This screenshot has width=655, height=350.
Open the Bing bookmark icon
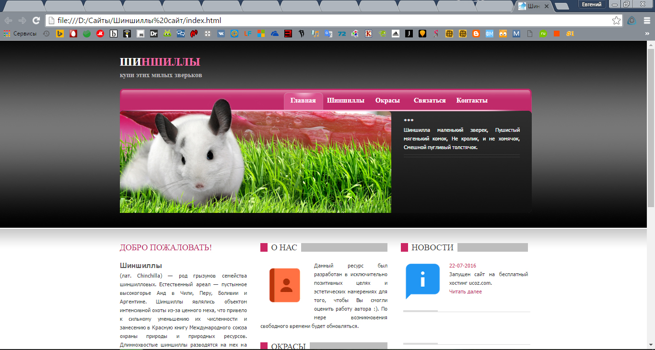click(x=60, y=34)
